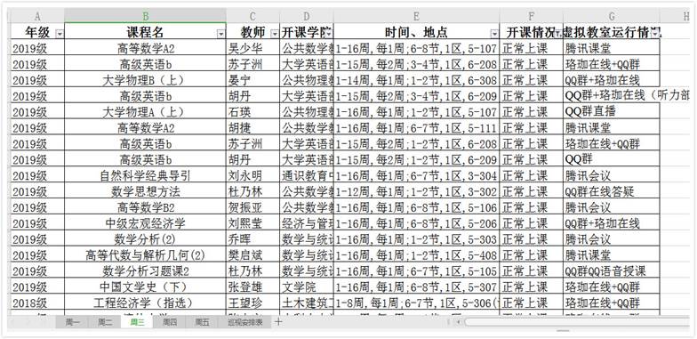Select column C header
The width and height of the screenshot is (697, 339).
point(252,16)
